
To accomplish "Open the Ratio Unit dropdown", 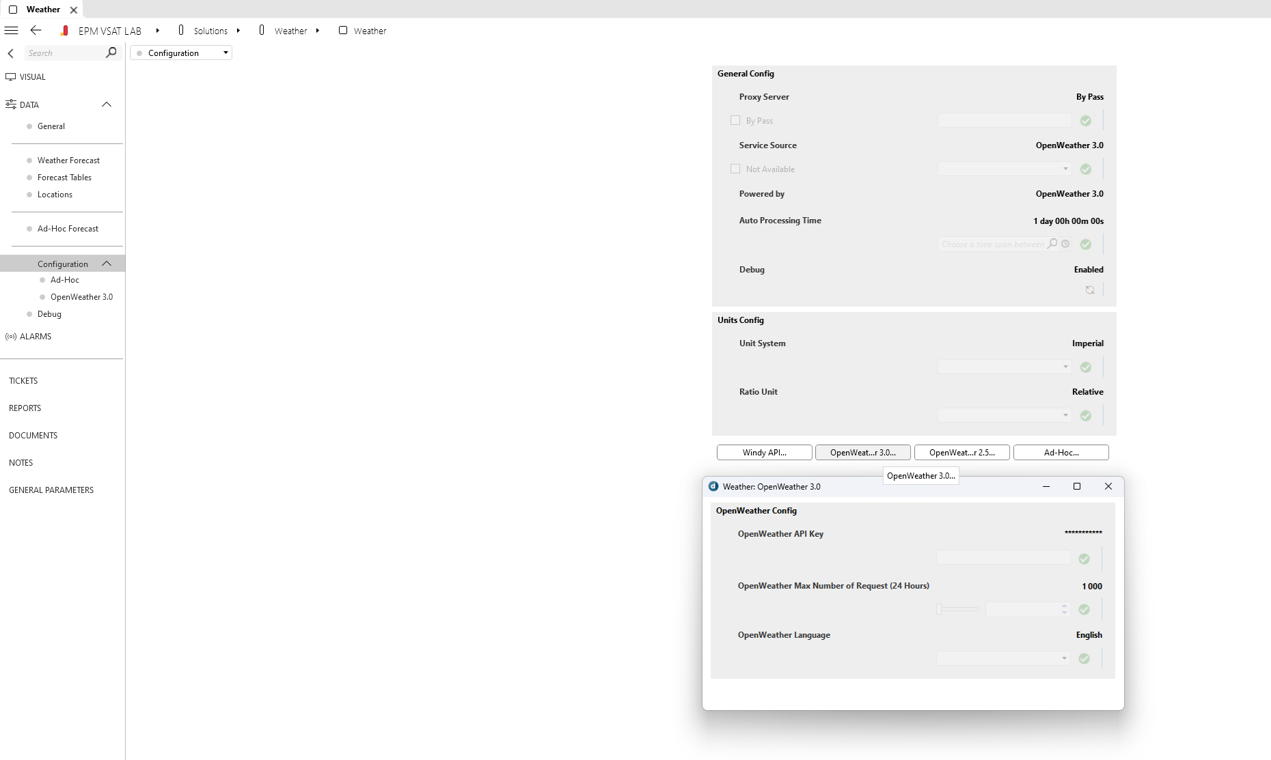I will (1004, 415).
